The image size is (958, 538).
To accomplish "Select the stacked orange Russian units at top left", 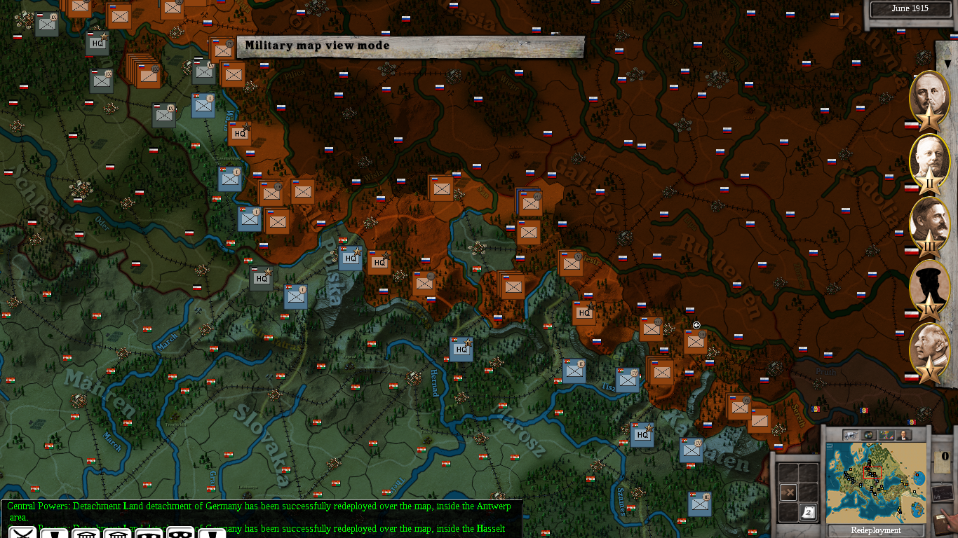I will (144, 71).
